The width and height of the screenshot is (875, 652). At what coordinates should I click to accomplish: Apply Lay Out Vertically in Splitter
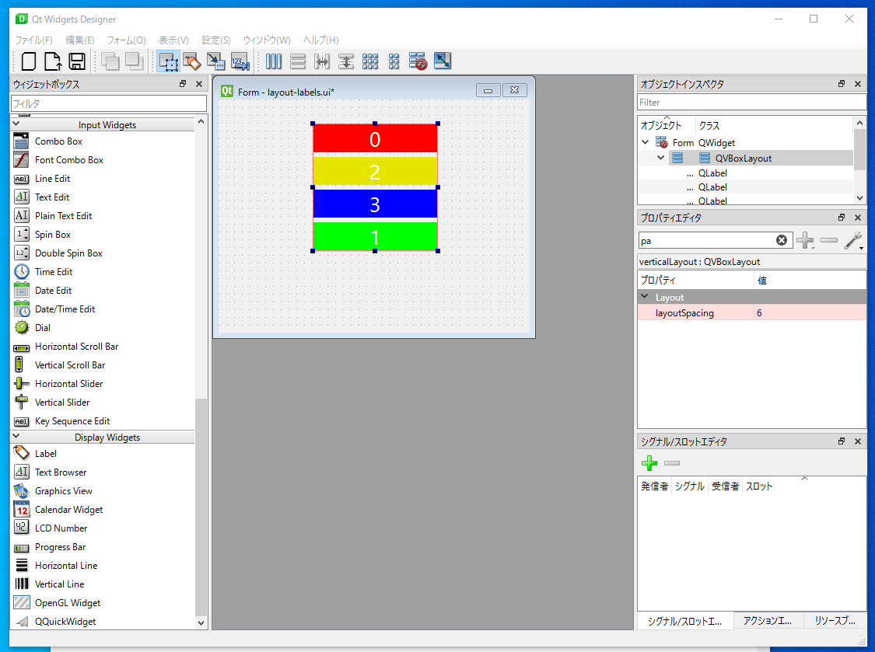pyautogui.click(x=346, y=61)
